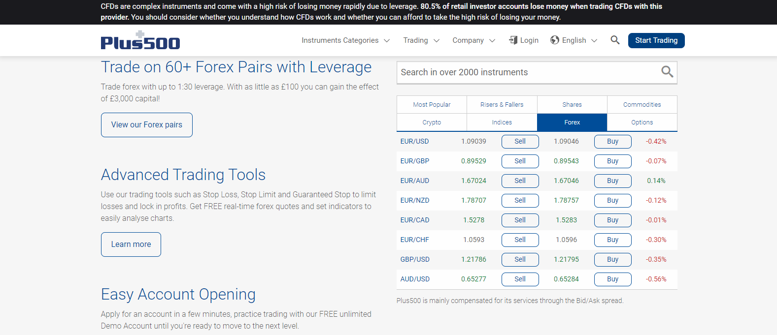This screenshot has height=335, width=777.
Task: Open the site search magnifier icon
Action: point(615,40)
